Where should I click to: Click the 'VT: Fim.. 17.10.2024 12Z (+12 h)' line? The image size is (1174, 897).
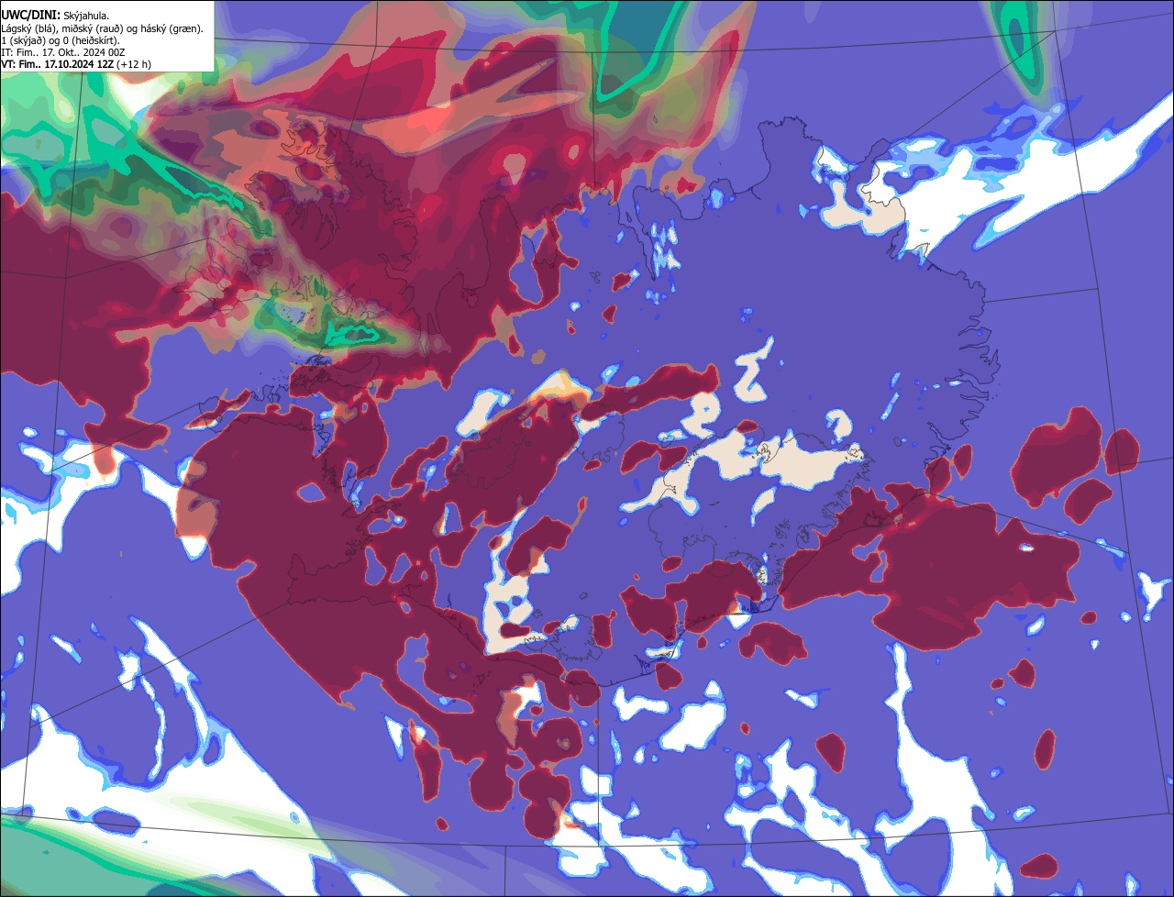click(x=76, y=64)
